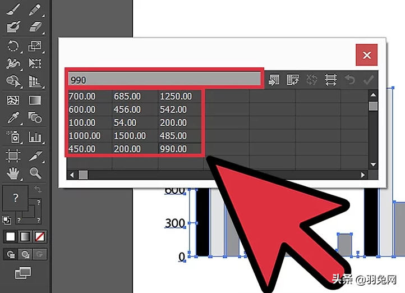Click the Revert arrow icon

pyautogui.click(x=350, y=80)
